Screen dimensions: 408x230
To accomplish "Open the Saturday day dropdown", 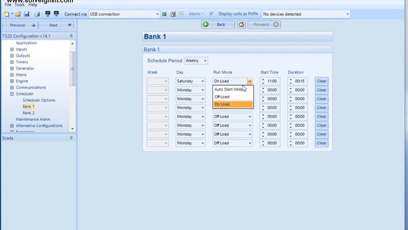I will [191, 81].
